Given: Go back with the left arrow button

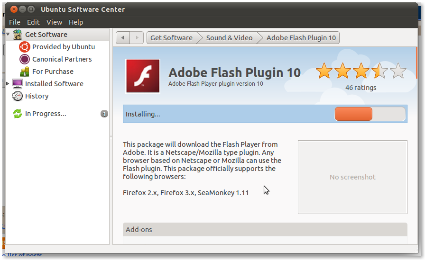Looking at the screenshot, I should [123, 38].
